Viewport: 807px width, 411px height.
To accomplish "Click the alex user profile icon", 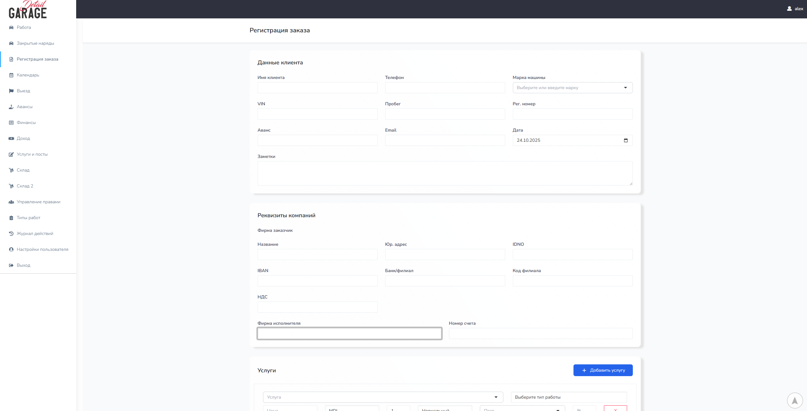I will 789,9.
